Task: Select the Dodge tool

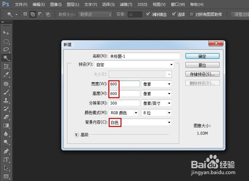Action: coord(6,142)
